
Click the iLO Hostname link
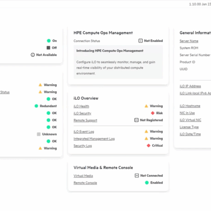[190, 106]
